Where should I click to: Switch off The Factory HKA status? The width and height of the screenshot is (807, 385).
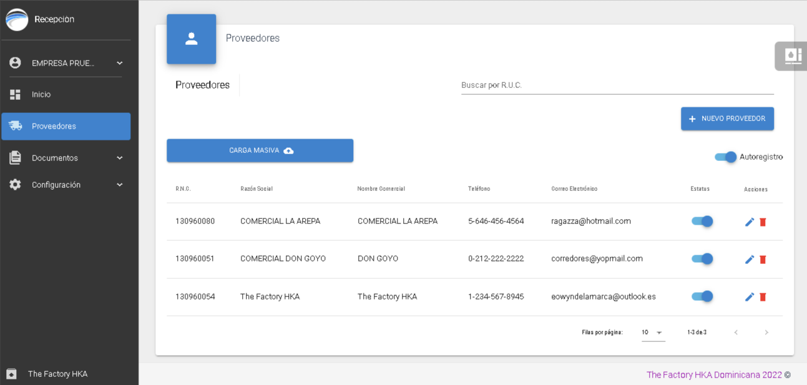pyautogui.click(x=702, y=296)
